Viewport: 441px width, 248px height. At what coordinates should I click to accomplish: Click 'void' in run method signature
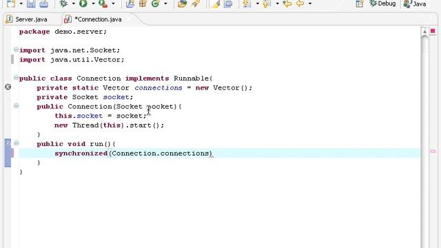pos(76,144)
